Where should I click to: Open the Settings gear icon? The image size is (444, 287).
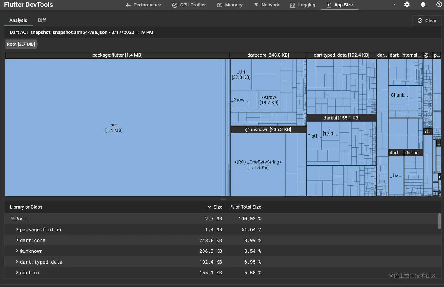(x=407, y=4)
